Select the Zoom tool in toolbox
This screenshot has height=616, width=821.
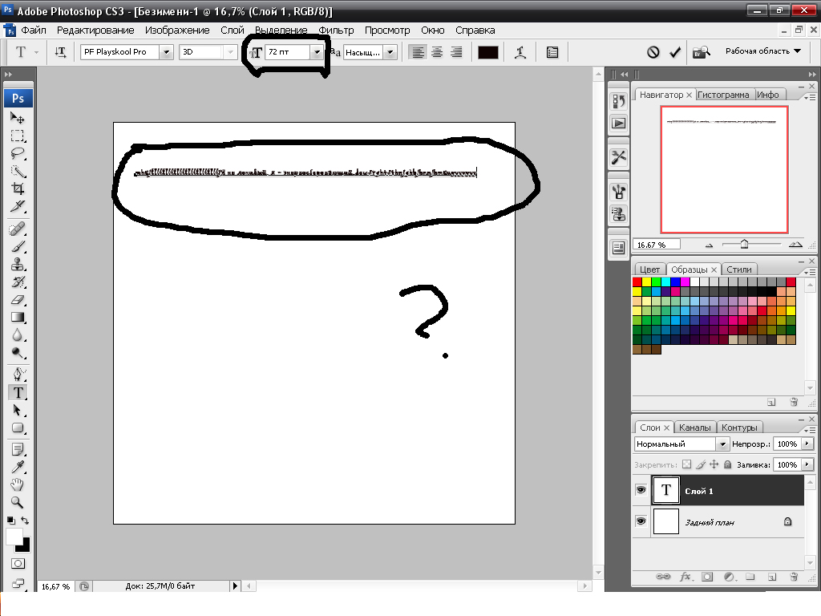pos(17,502)
